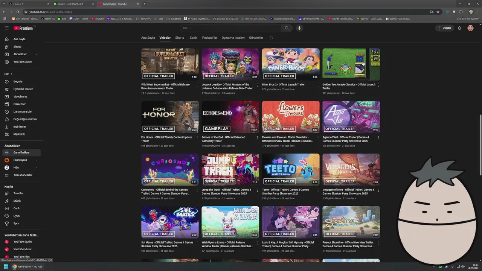
Task: Go to Abonelikler in the sidebar
Action: coord(21,54)
